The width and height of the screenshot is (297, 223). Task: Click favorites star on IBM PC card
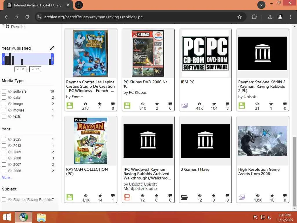point(214,104)
